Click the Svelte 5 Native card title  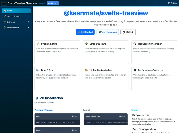[49, 44]
